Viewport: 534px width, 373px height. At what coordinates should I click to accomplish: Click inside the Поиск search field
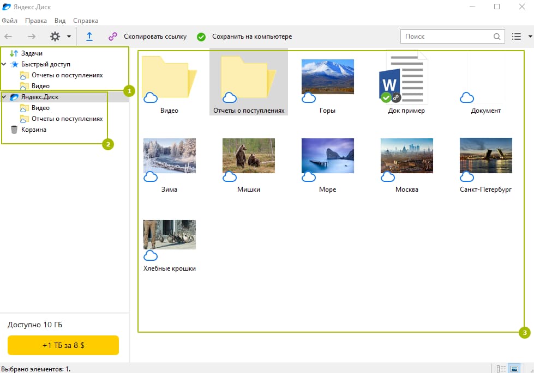[x=445, y=36]
